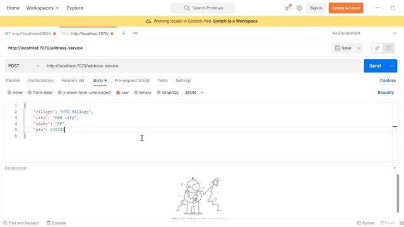Screen dimensions: 404x227
Task: Expand the Send options arrow
Action: pos(392,66)
